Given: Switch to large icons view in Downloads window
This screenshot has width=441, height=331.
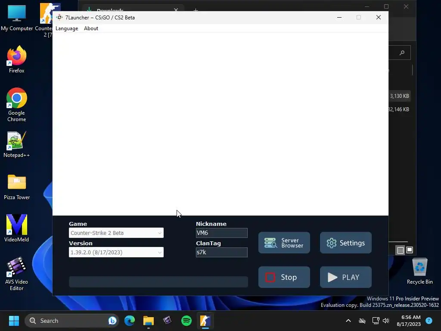Looking at the screenshot, I should tap(410, 250).
